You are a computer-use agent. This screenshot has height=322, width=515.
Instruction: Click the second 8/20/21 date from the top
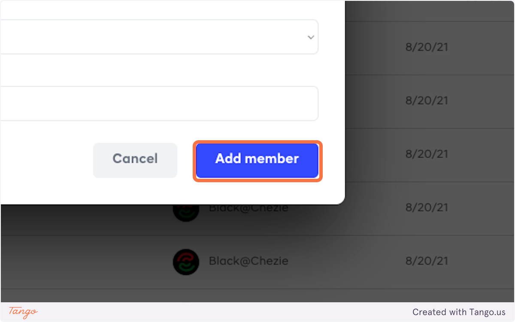click(x=426, y=100)
